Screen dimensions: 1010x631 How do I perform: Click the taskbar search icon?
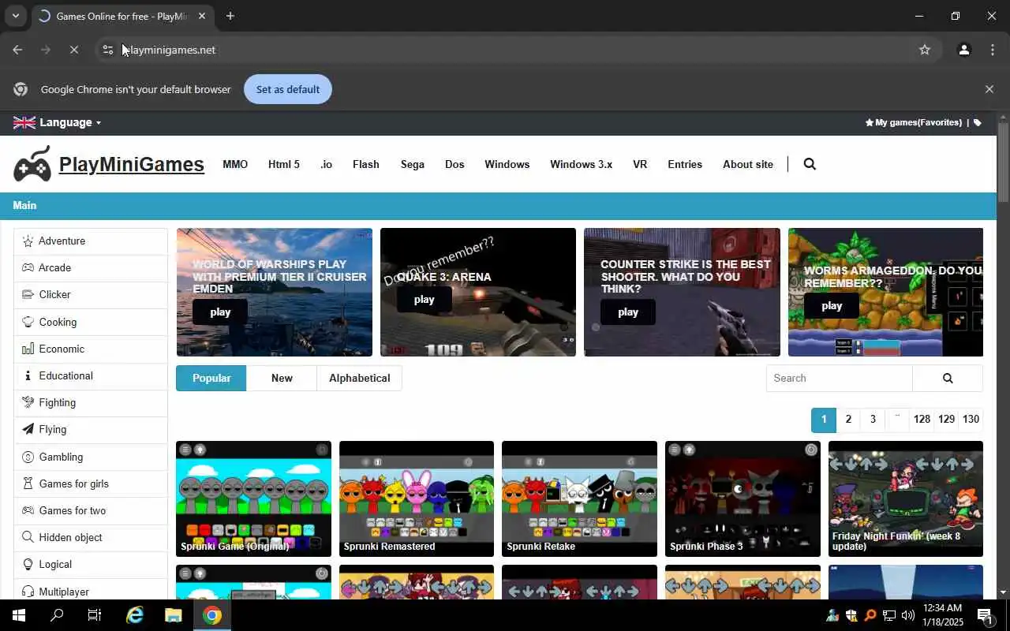(57, 615)
